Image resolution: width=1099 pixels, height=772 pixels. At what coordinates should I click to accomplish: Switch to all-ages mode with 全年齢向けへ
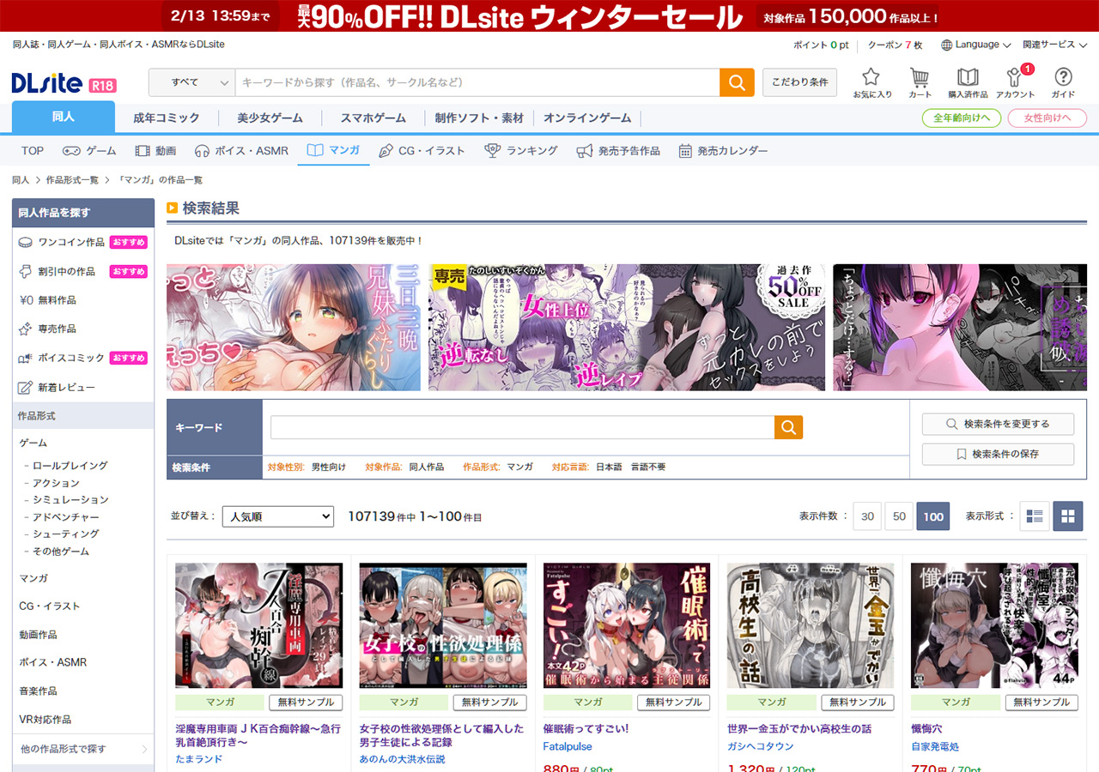click(x=962, y=118)
